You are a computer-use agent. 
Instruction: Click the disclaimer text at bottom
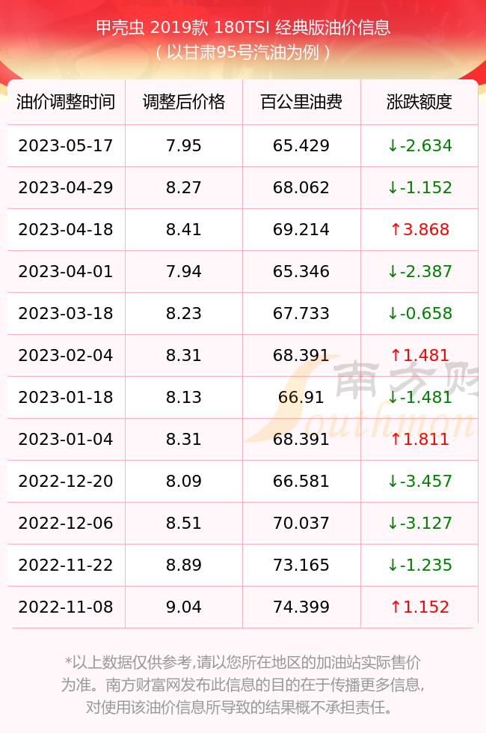[x=242, y=685]
